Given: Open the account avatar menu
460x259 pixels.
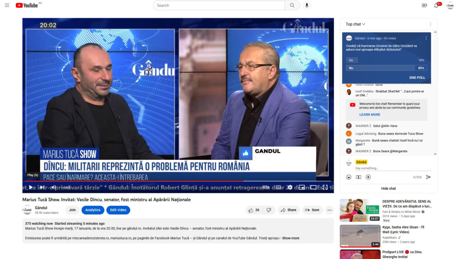Looking at the screenshot, I should click(450, 5).
